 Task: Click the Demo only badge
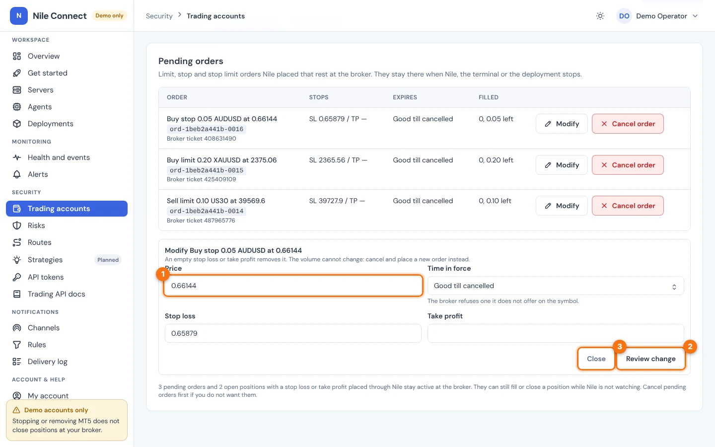[x=109, y=16]
